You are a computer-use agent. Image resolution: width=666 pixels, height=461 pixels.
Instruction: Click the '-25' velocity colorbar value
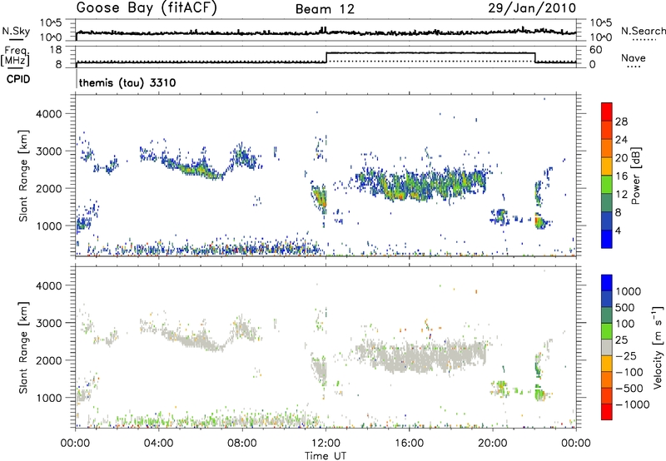click(x=626, y=355)
